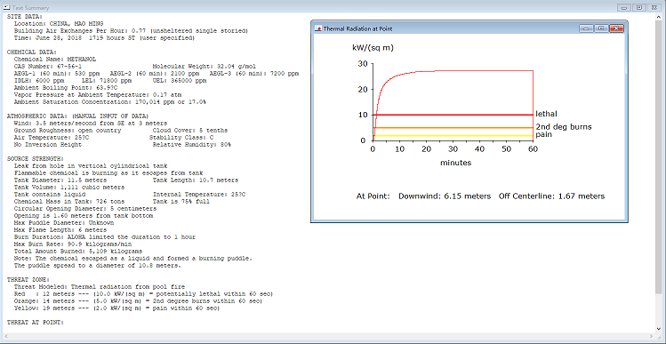Click 'Molecular Weight: 32.04 g/mol' text
666x344 pixels.
(x=205, y=67)
